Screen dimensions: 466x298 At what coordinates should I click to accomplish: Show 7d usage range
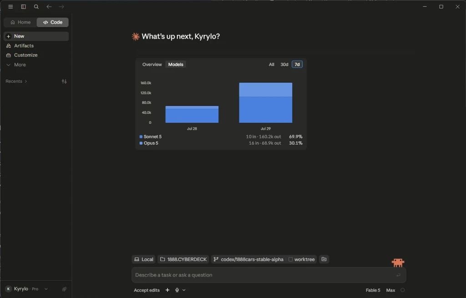[297, 65]
